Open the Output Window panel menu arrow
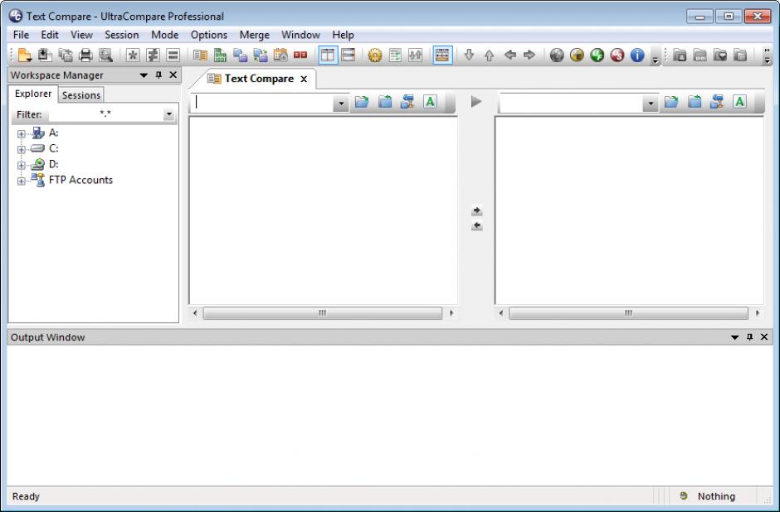 coord(734,338)
